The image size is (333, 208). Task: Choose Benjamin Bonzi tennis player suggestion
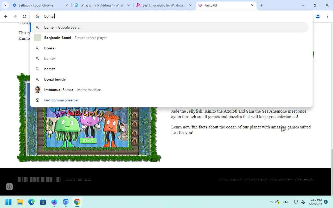169,38
